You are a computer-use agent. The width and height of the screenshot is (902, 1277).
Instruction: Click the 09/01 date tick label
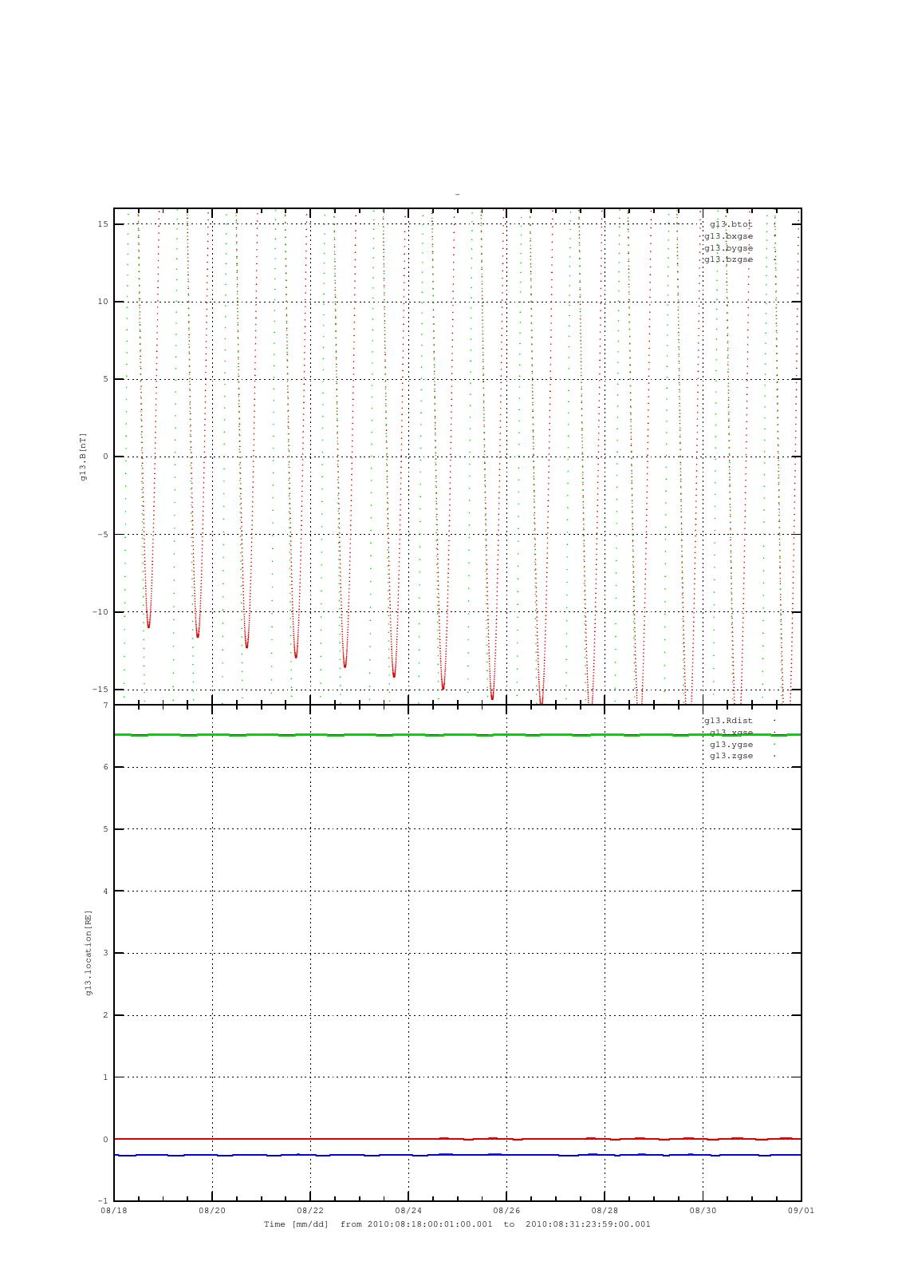point(801,1210)
